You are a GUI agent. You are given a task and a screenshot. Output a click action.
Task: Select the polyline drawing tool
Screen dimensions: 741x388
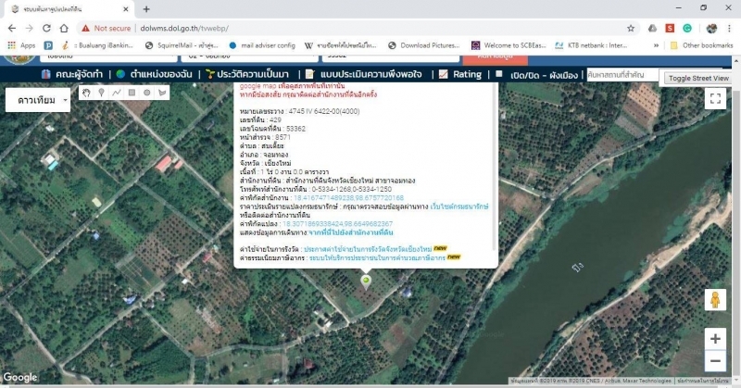pos(117,93)
